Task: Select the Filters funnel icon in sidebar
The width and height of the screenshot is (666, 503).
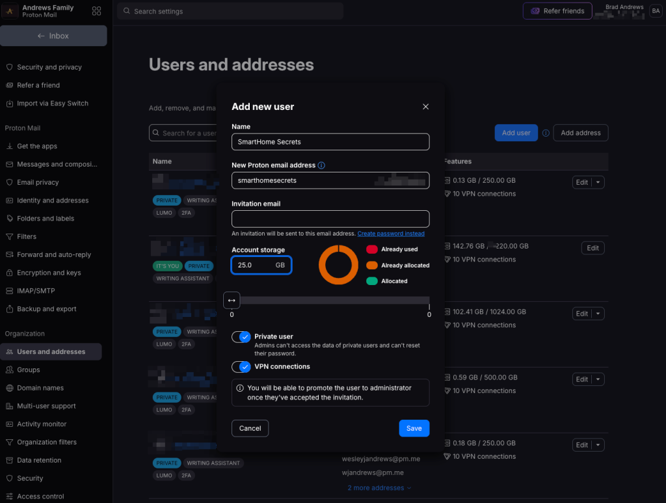Action: click(x=9, y=236)
